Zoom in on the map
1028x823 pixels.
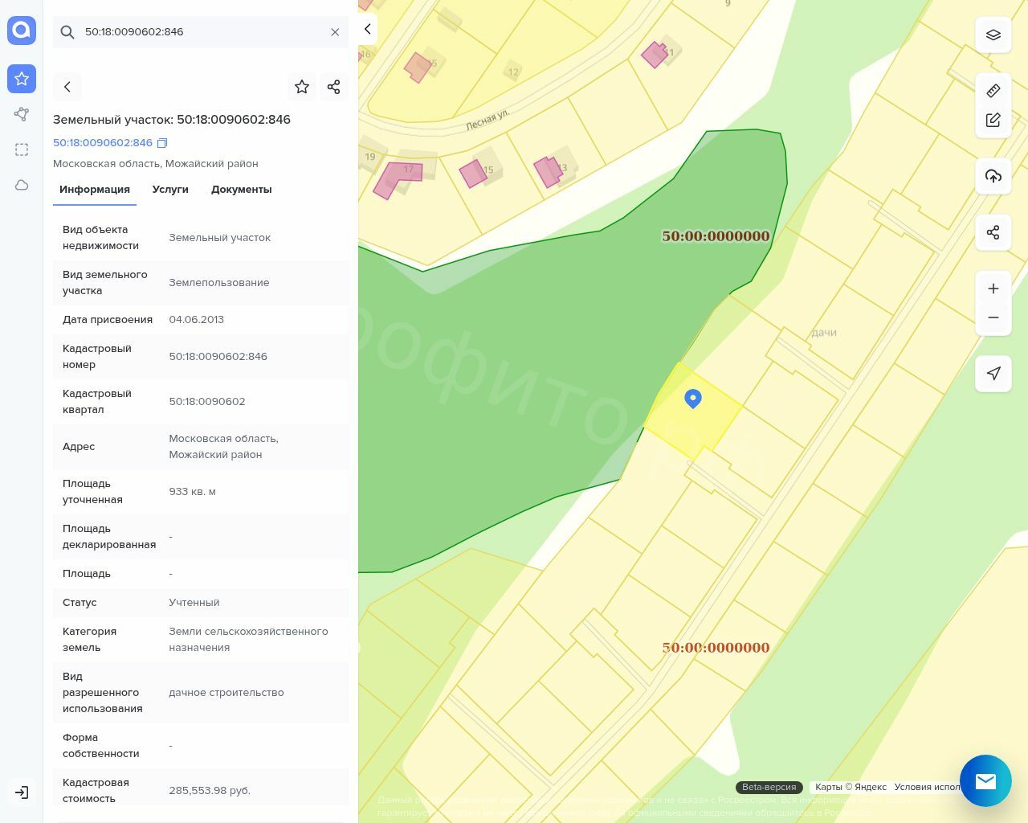click(x=993, y=289)
